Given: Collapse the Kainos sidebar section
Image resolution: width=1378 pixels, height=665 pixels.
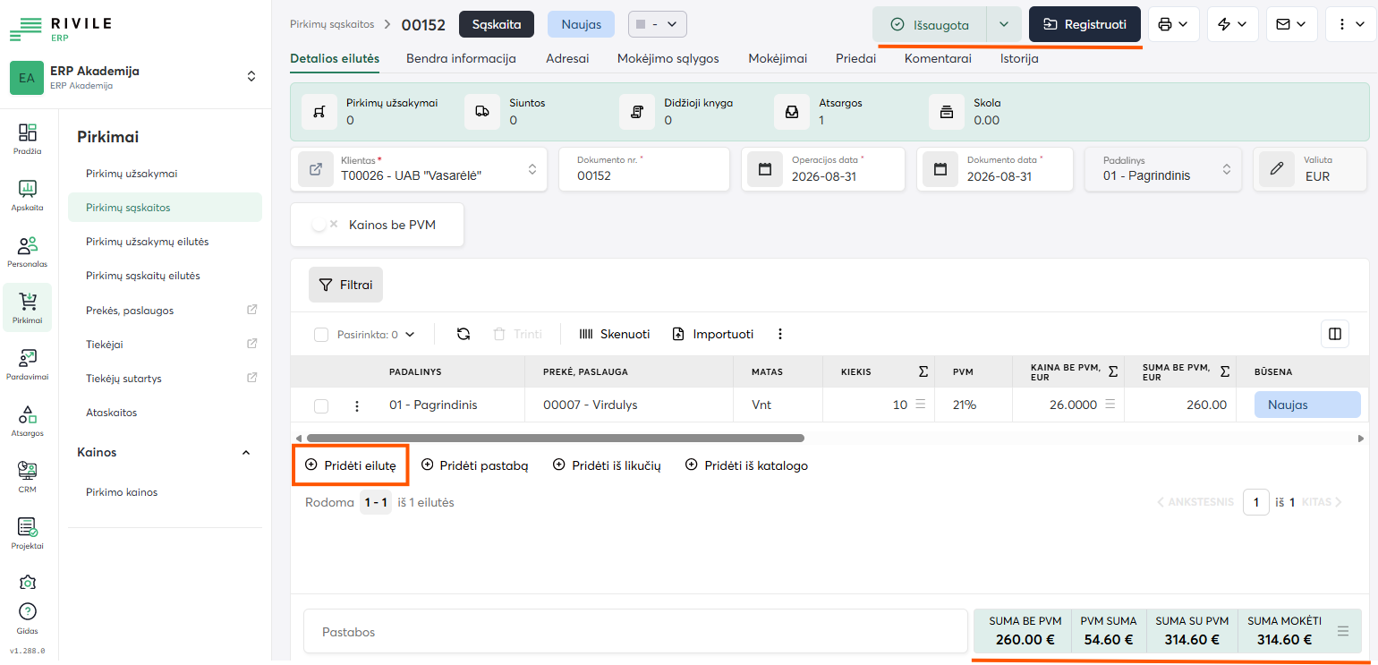Looking at the screenshot, I should coord(246,453).
